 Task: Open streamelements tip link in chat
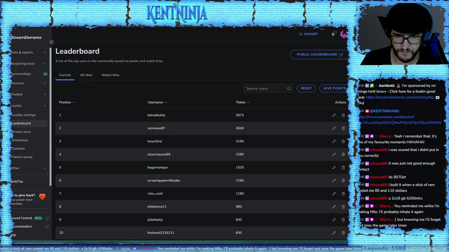pyautogui.click(x=400, y=97)
